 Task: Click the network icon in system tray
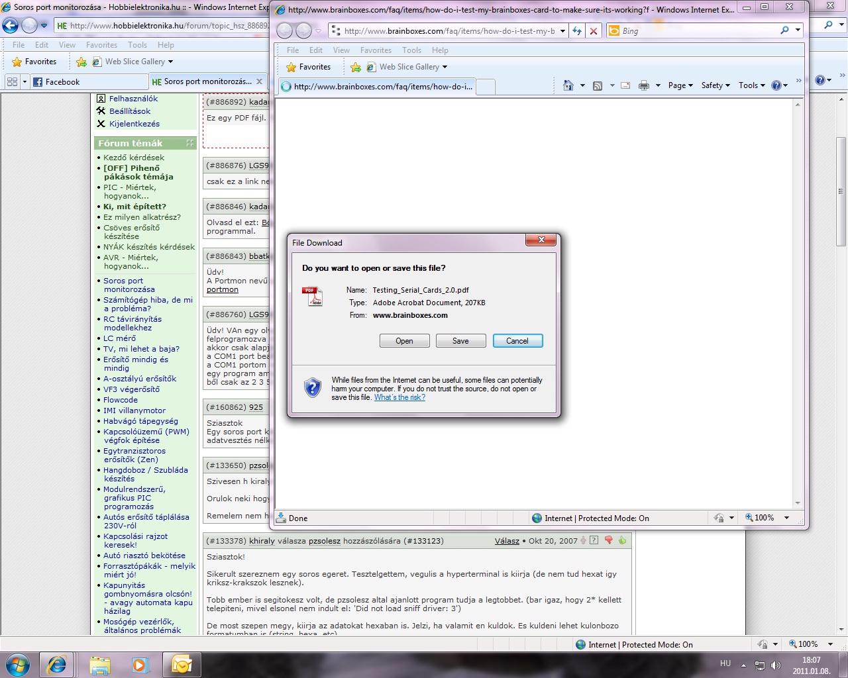coord(760,665)
